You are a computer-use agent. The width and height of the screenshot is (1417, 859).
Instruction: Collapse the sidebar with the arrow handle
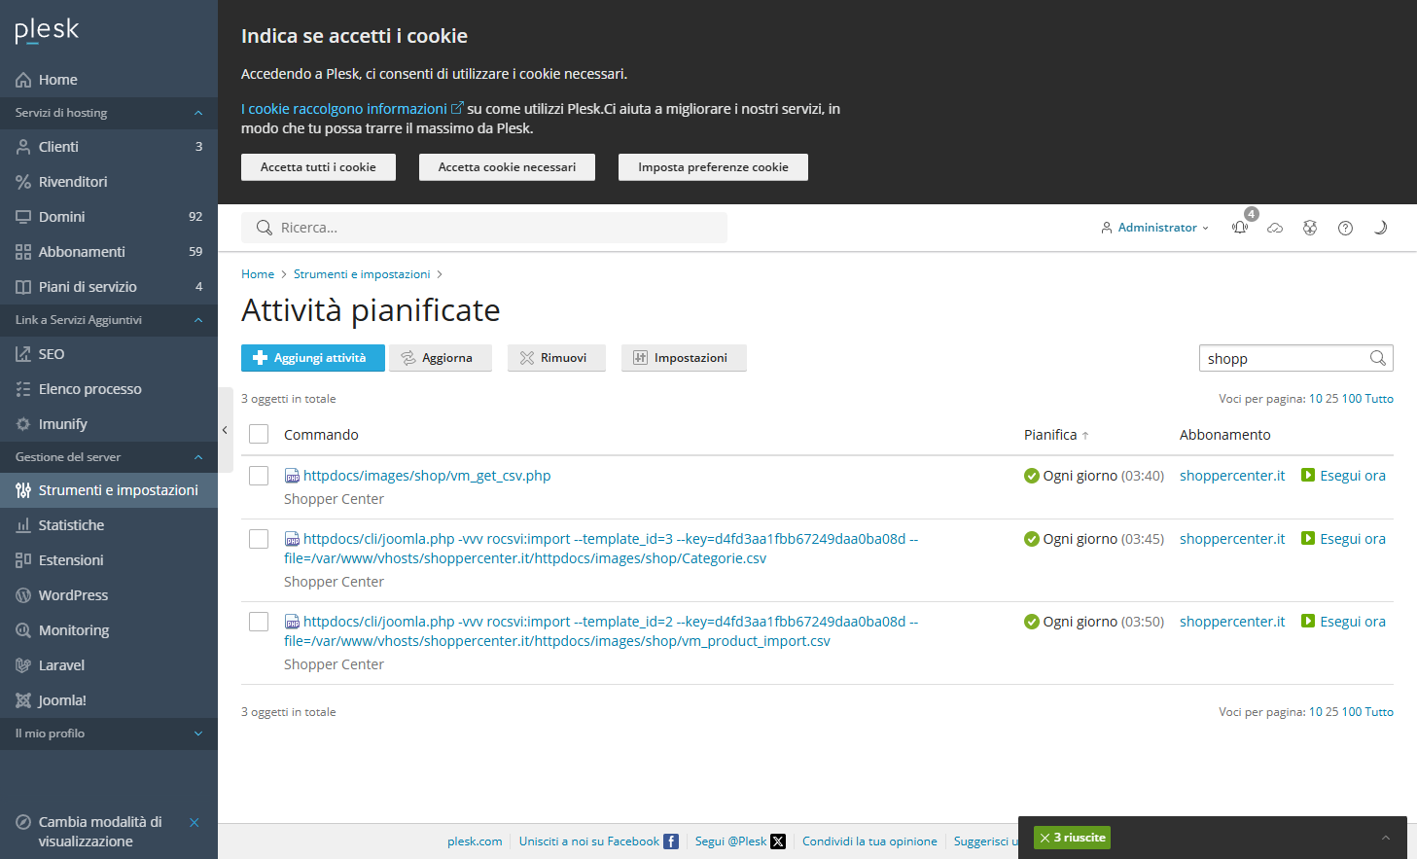pos(225,430)
